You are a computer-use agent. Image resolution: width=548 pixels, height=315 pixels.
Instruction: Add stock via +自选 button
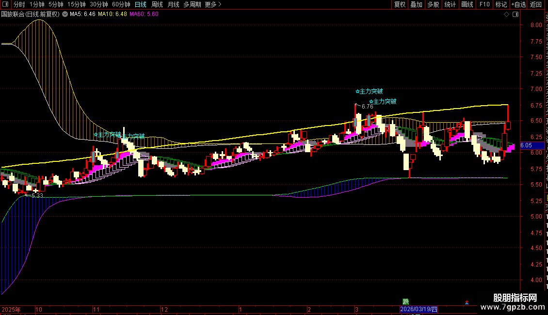coord(518,4)
